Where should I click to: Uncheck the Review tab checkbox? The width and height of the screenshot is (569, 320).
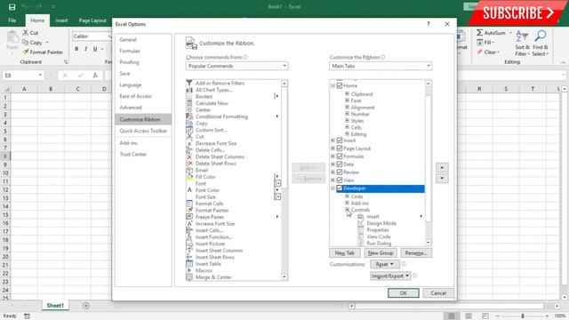pyautogui.click(x=340, y=172)
